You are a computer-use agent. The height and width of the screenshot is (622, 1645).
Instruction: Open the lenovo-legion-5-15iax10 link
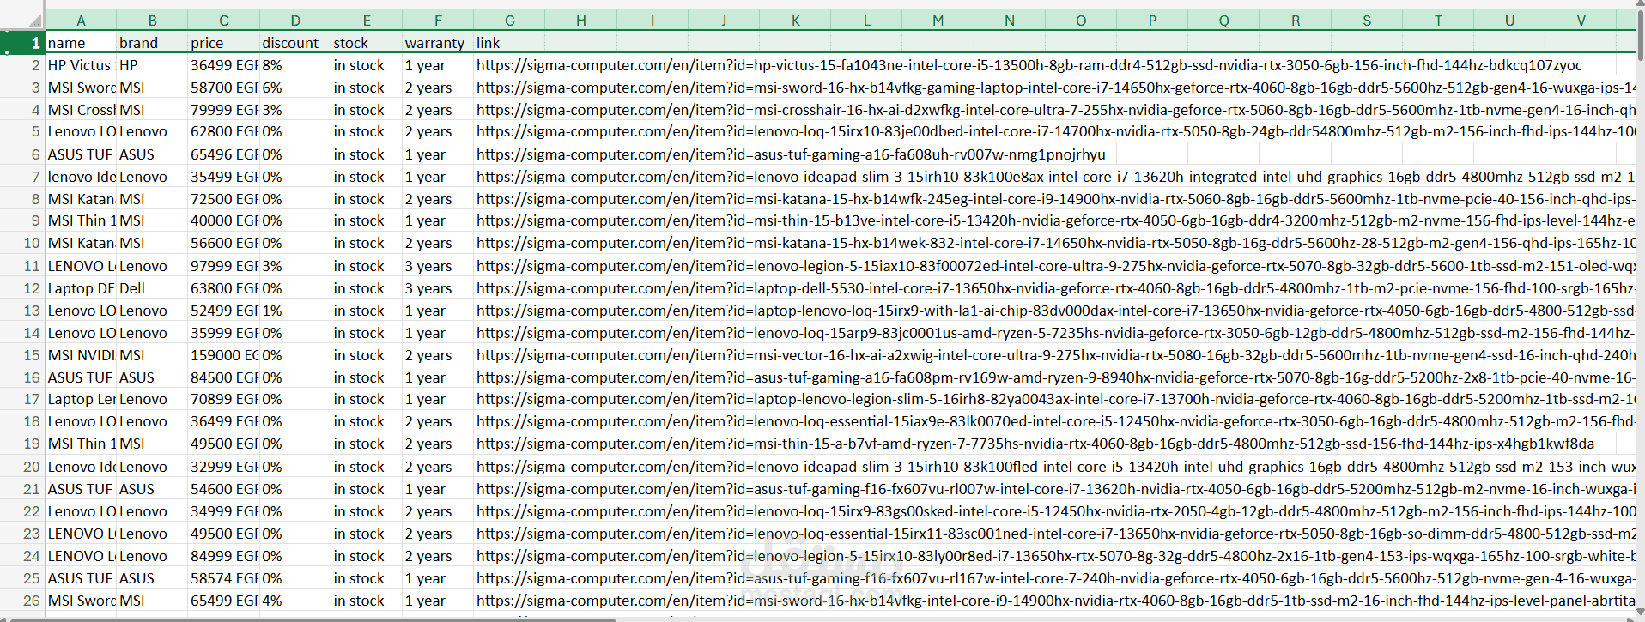[x=1056, y=266]
